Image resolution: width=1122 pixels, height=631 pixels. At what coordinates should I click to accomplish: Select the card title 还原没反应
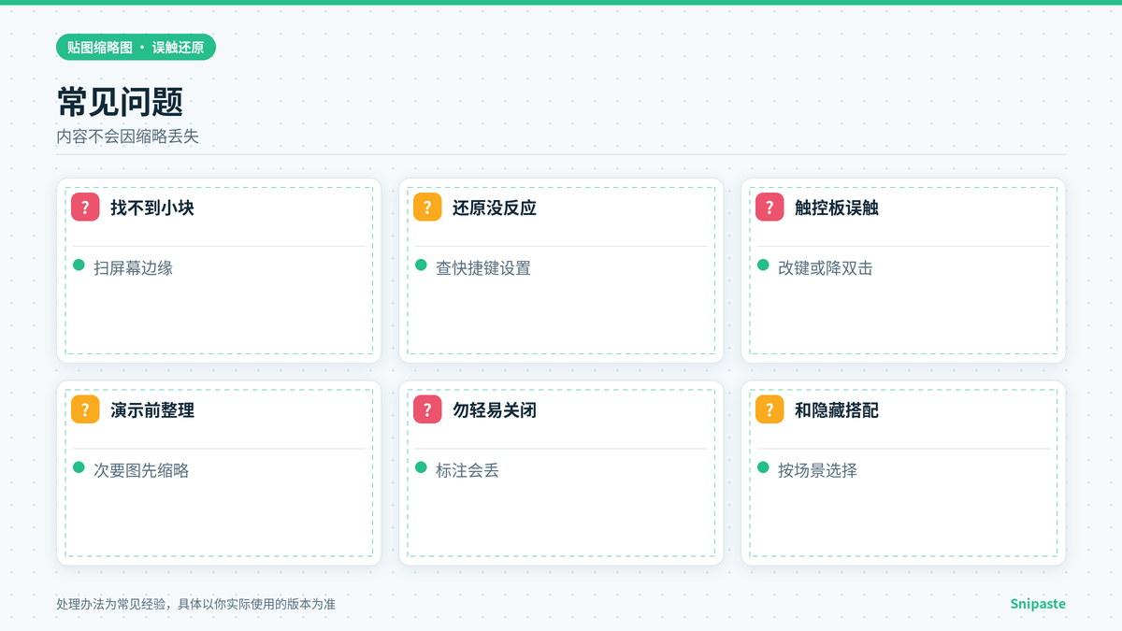[x=495, y=208]
